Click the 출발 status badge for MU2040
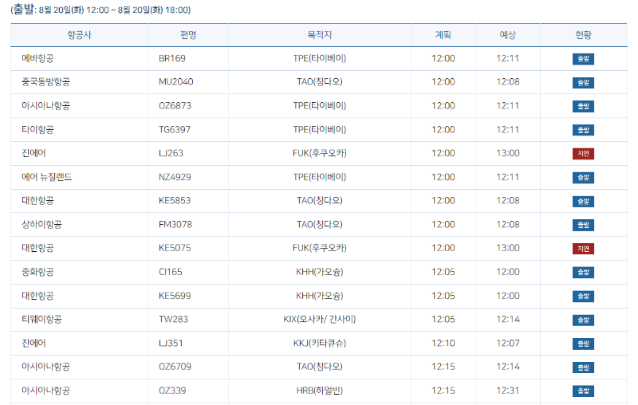This screenshot has height=405, width=638. [583, 83]
